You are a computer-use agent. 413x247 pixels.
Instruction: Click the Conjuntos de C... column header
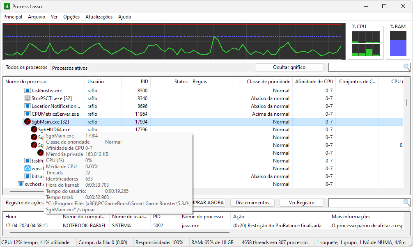pos(358,82)
